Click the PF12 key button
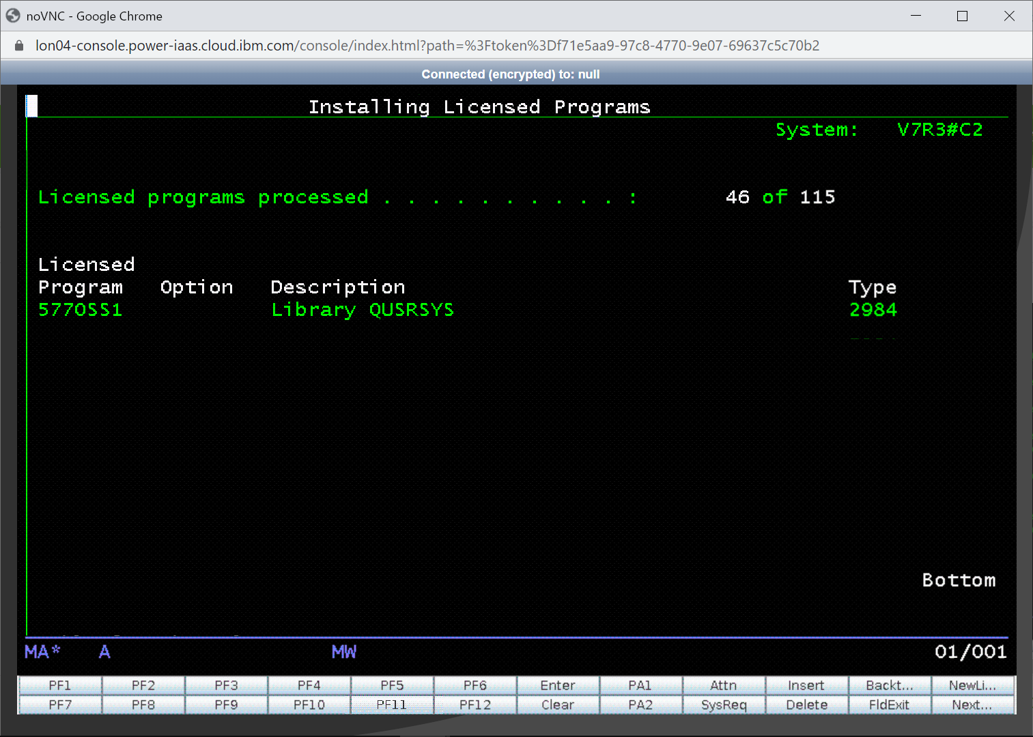This screenshot has width=1033, height=737. [475, 704]
